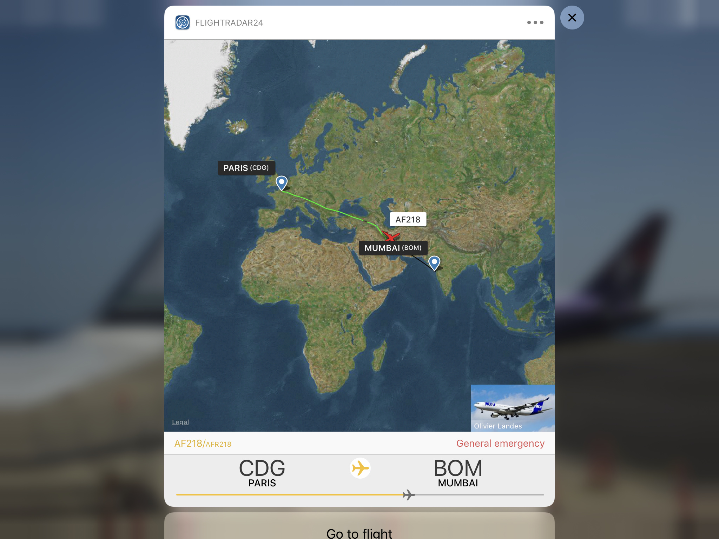Click the plane marker on the flight progress bar
This screenshot has width=719, height=539.
[409, 495]
